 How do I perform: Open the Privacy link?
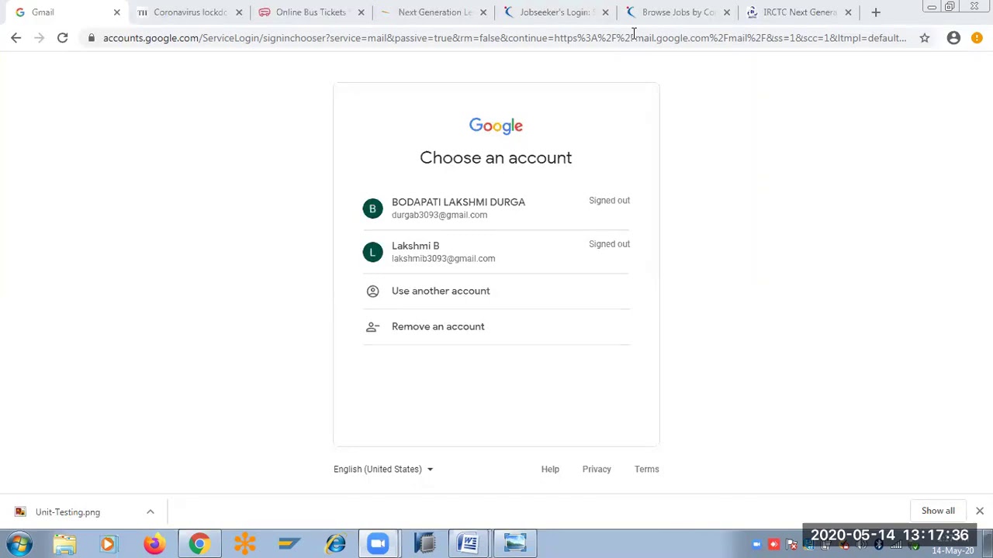tap(597, 469)
